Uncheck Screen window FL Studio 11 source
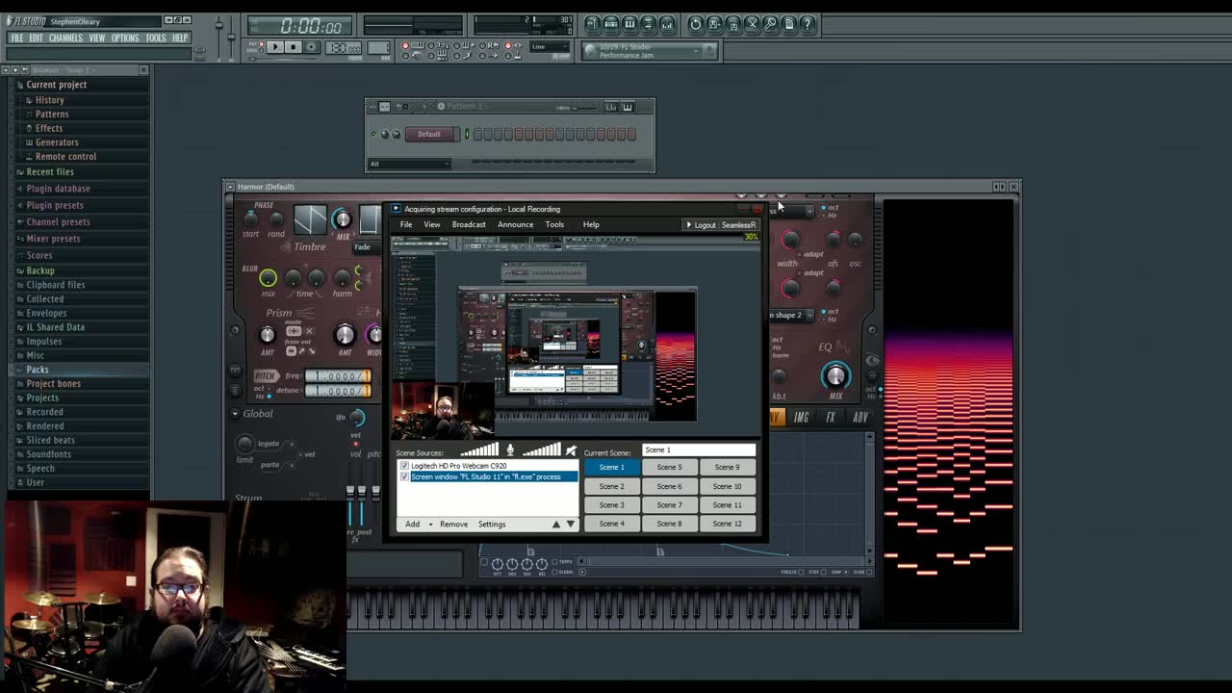 404,476
